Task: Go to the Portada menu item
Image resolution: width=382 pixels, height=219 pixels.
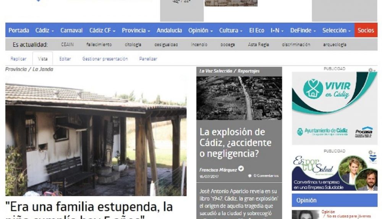Action: [19, 31]
